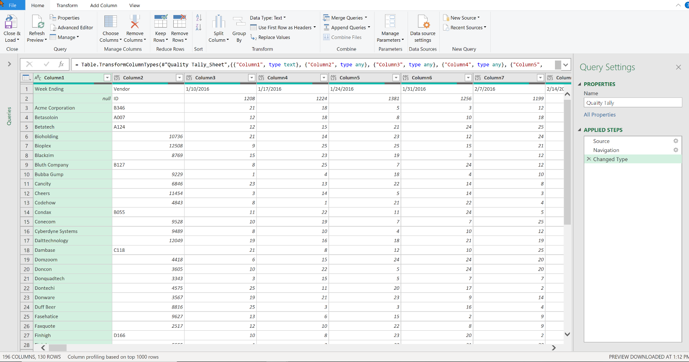This screenshot has width=689, height=362.
Task: Change the Column2 data type icon
Action: (x=117, y=78)
